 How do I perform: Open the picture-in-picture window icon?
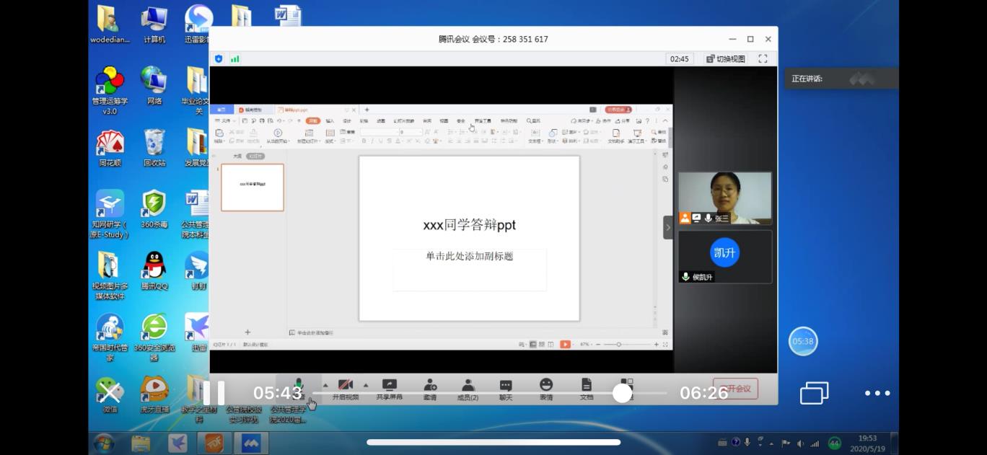(814, 393)
